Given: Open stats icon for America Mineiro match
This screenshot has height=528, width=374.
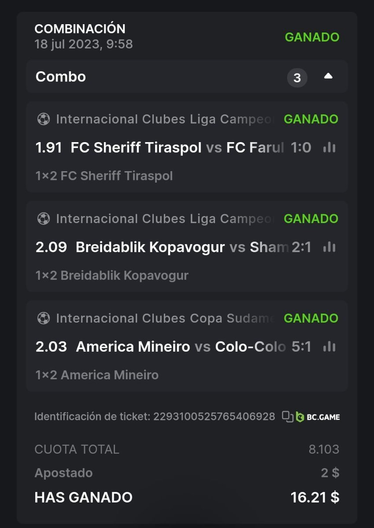Looking at the screenshot, I should (x=329, y=347).
